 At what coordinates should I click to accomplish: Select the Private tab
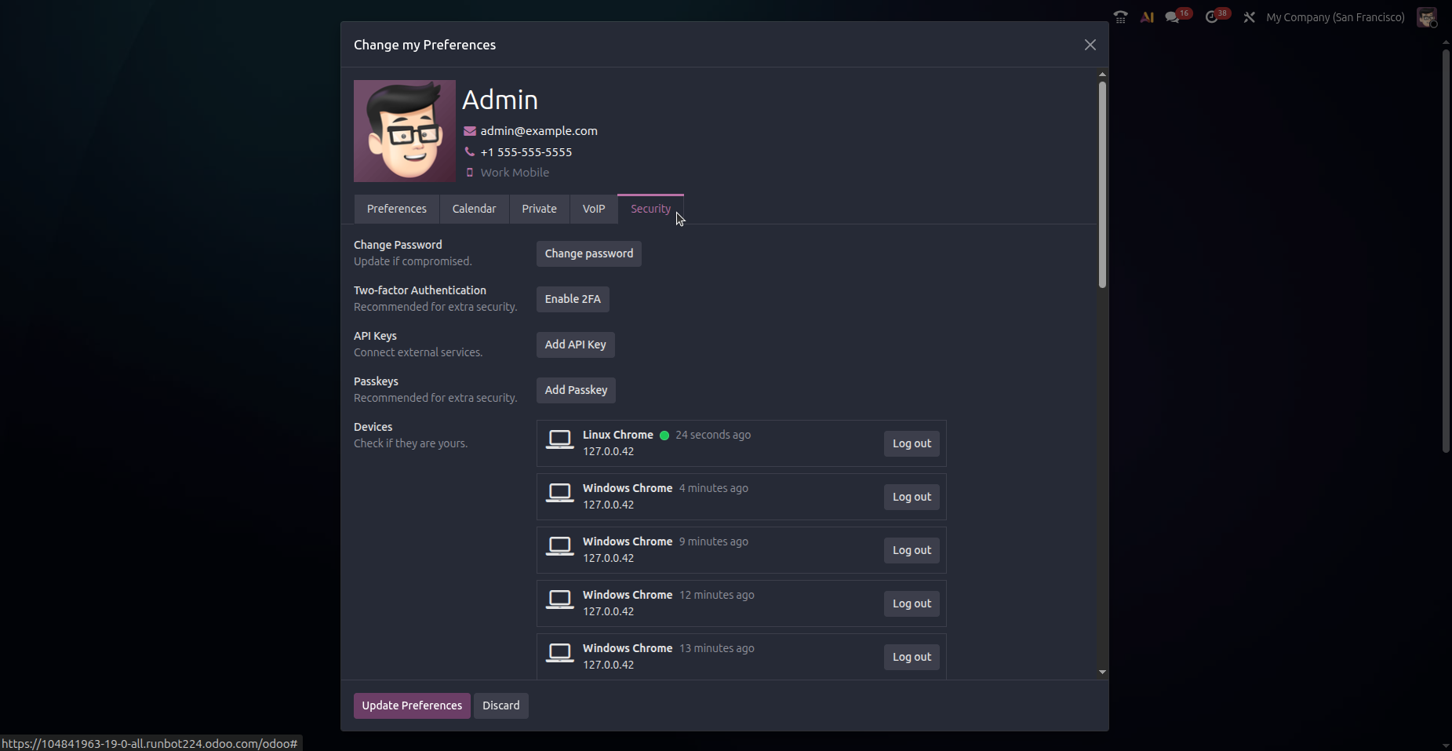(x=539, y=208)
